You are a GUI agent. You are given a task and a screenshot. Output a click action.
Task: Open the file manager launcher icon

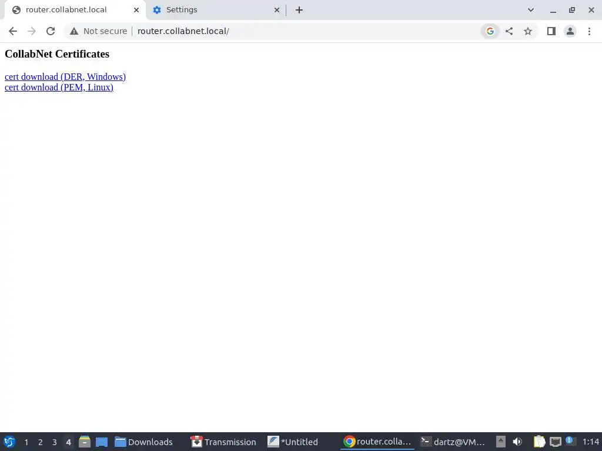pyautogui.click(x=85, y=442)
